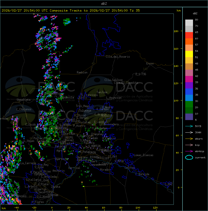Click the 'Tz 35' header value
208x211 pixels.
pos(135,11)
